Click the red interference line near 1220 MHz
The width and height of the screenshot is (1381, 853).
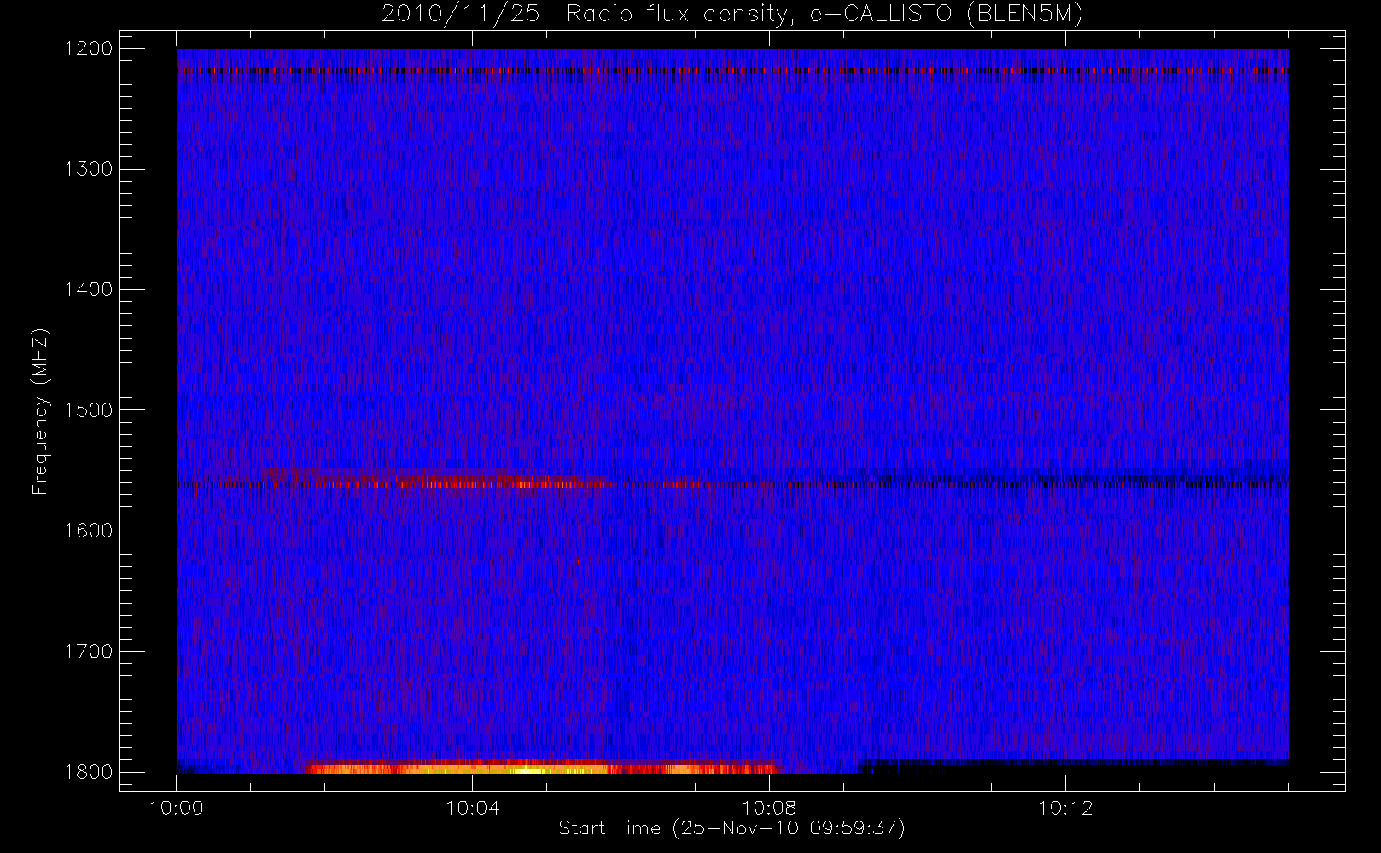click(732, 71)
